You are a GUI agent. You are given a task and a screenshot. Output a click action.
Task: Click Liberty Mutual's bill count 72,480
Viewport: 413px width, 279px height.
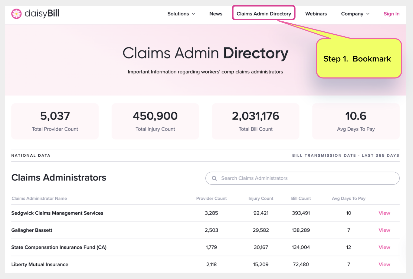[301, 264]
